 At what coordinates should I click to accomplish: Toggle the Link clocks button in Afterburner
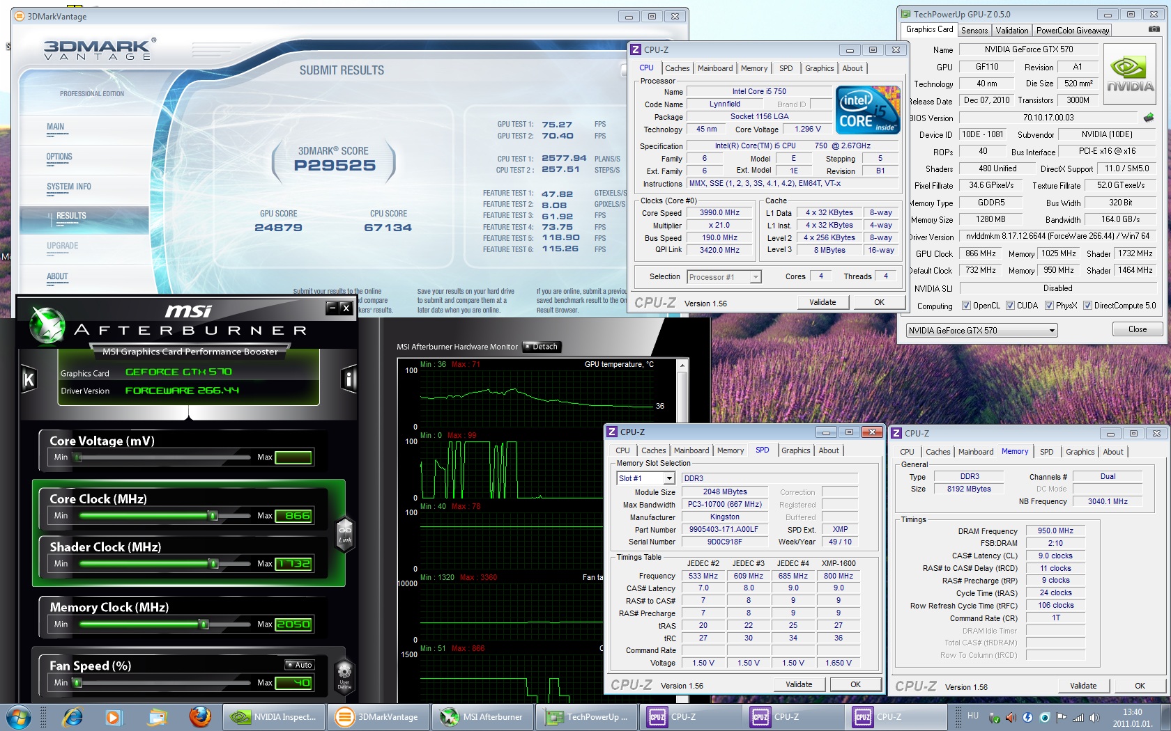345,535
